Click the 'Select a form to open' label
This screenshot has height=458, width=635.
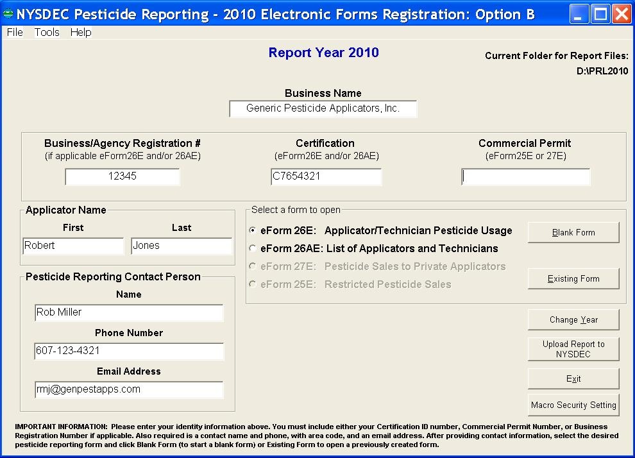(296, 210)
